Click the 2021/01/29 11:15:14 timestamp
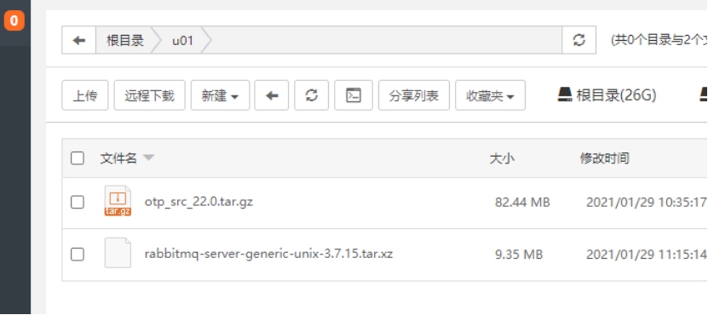 647,255
